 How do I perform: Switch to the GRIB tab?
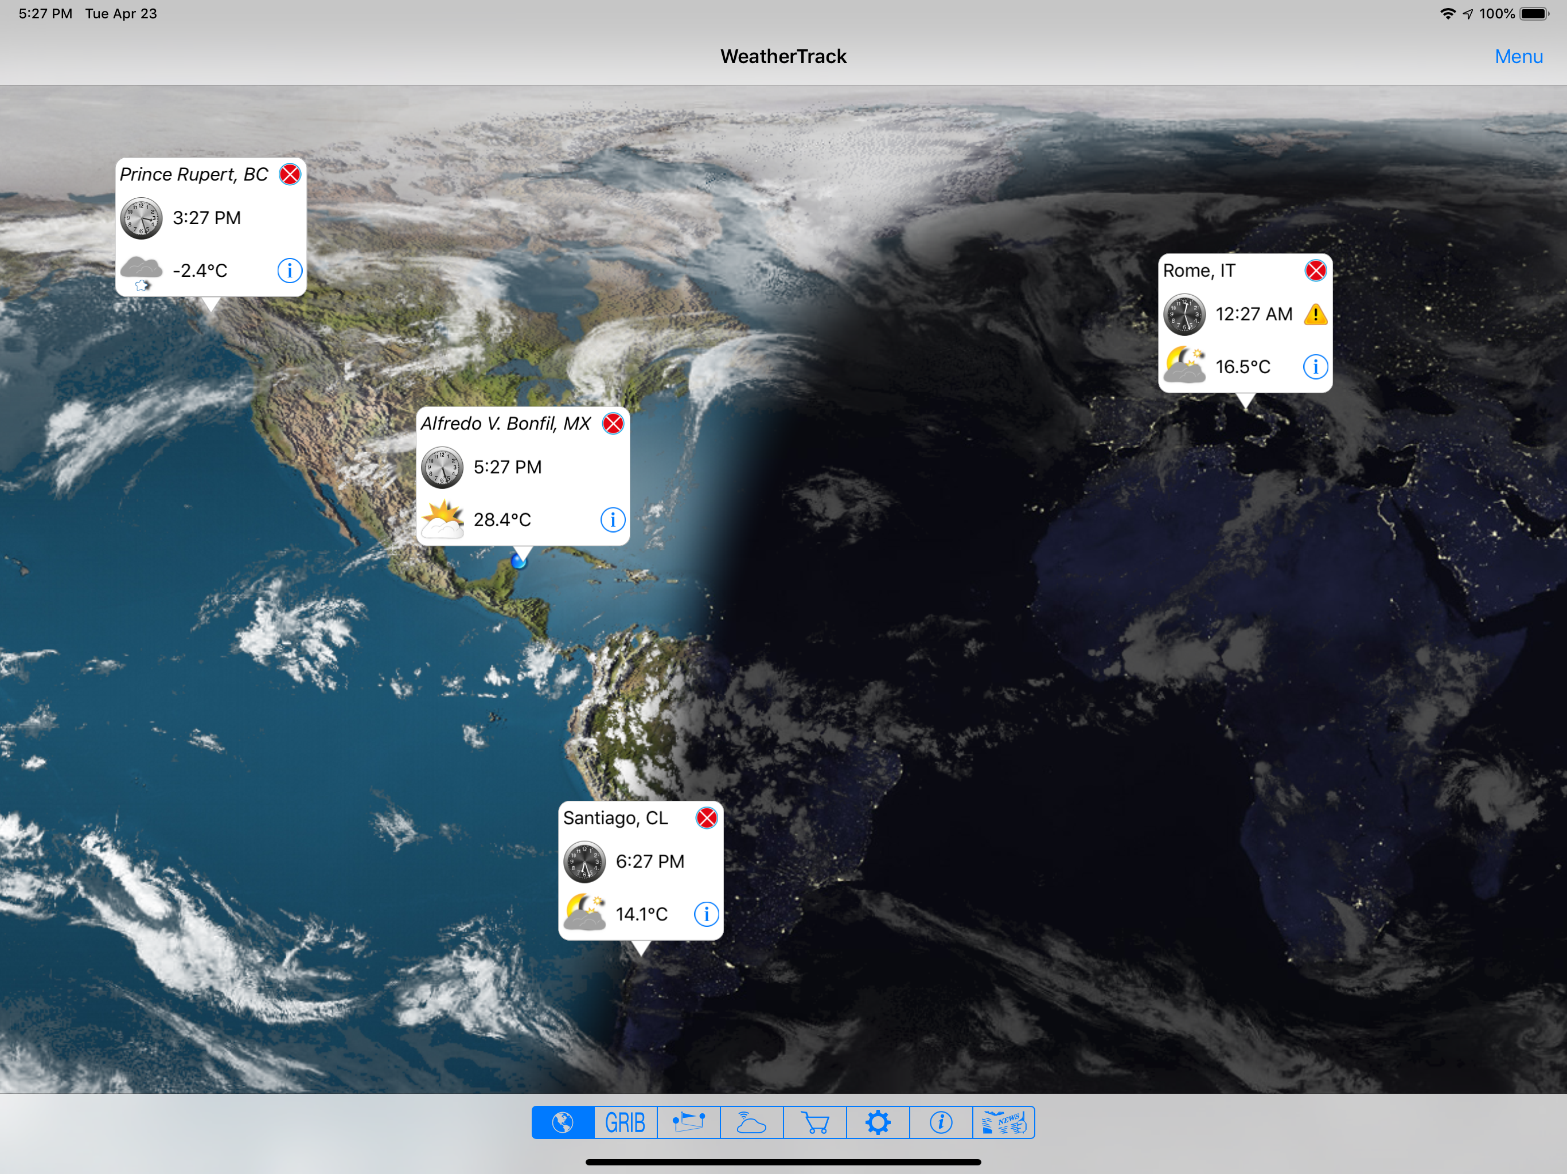click(x=626, y=1122)
